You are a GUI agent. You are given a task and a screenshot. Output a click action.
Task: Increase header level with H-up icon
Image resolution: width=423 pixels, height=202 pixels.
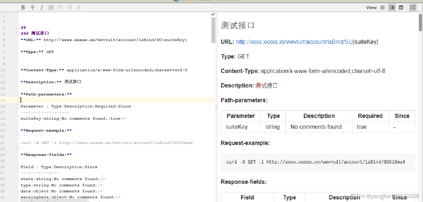pos(69,7)
